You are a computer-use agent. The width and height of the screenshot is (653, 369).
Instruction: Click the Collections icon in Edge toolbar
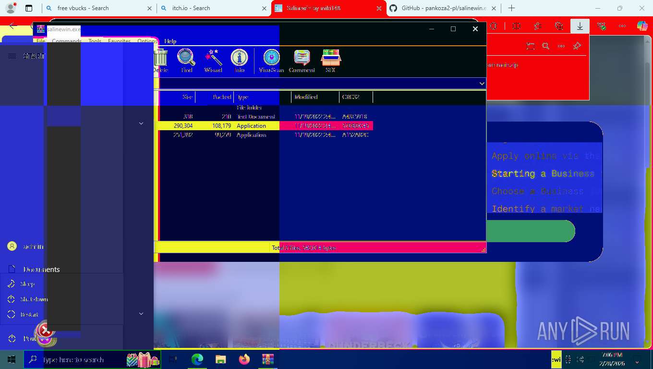[559, 26]
